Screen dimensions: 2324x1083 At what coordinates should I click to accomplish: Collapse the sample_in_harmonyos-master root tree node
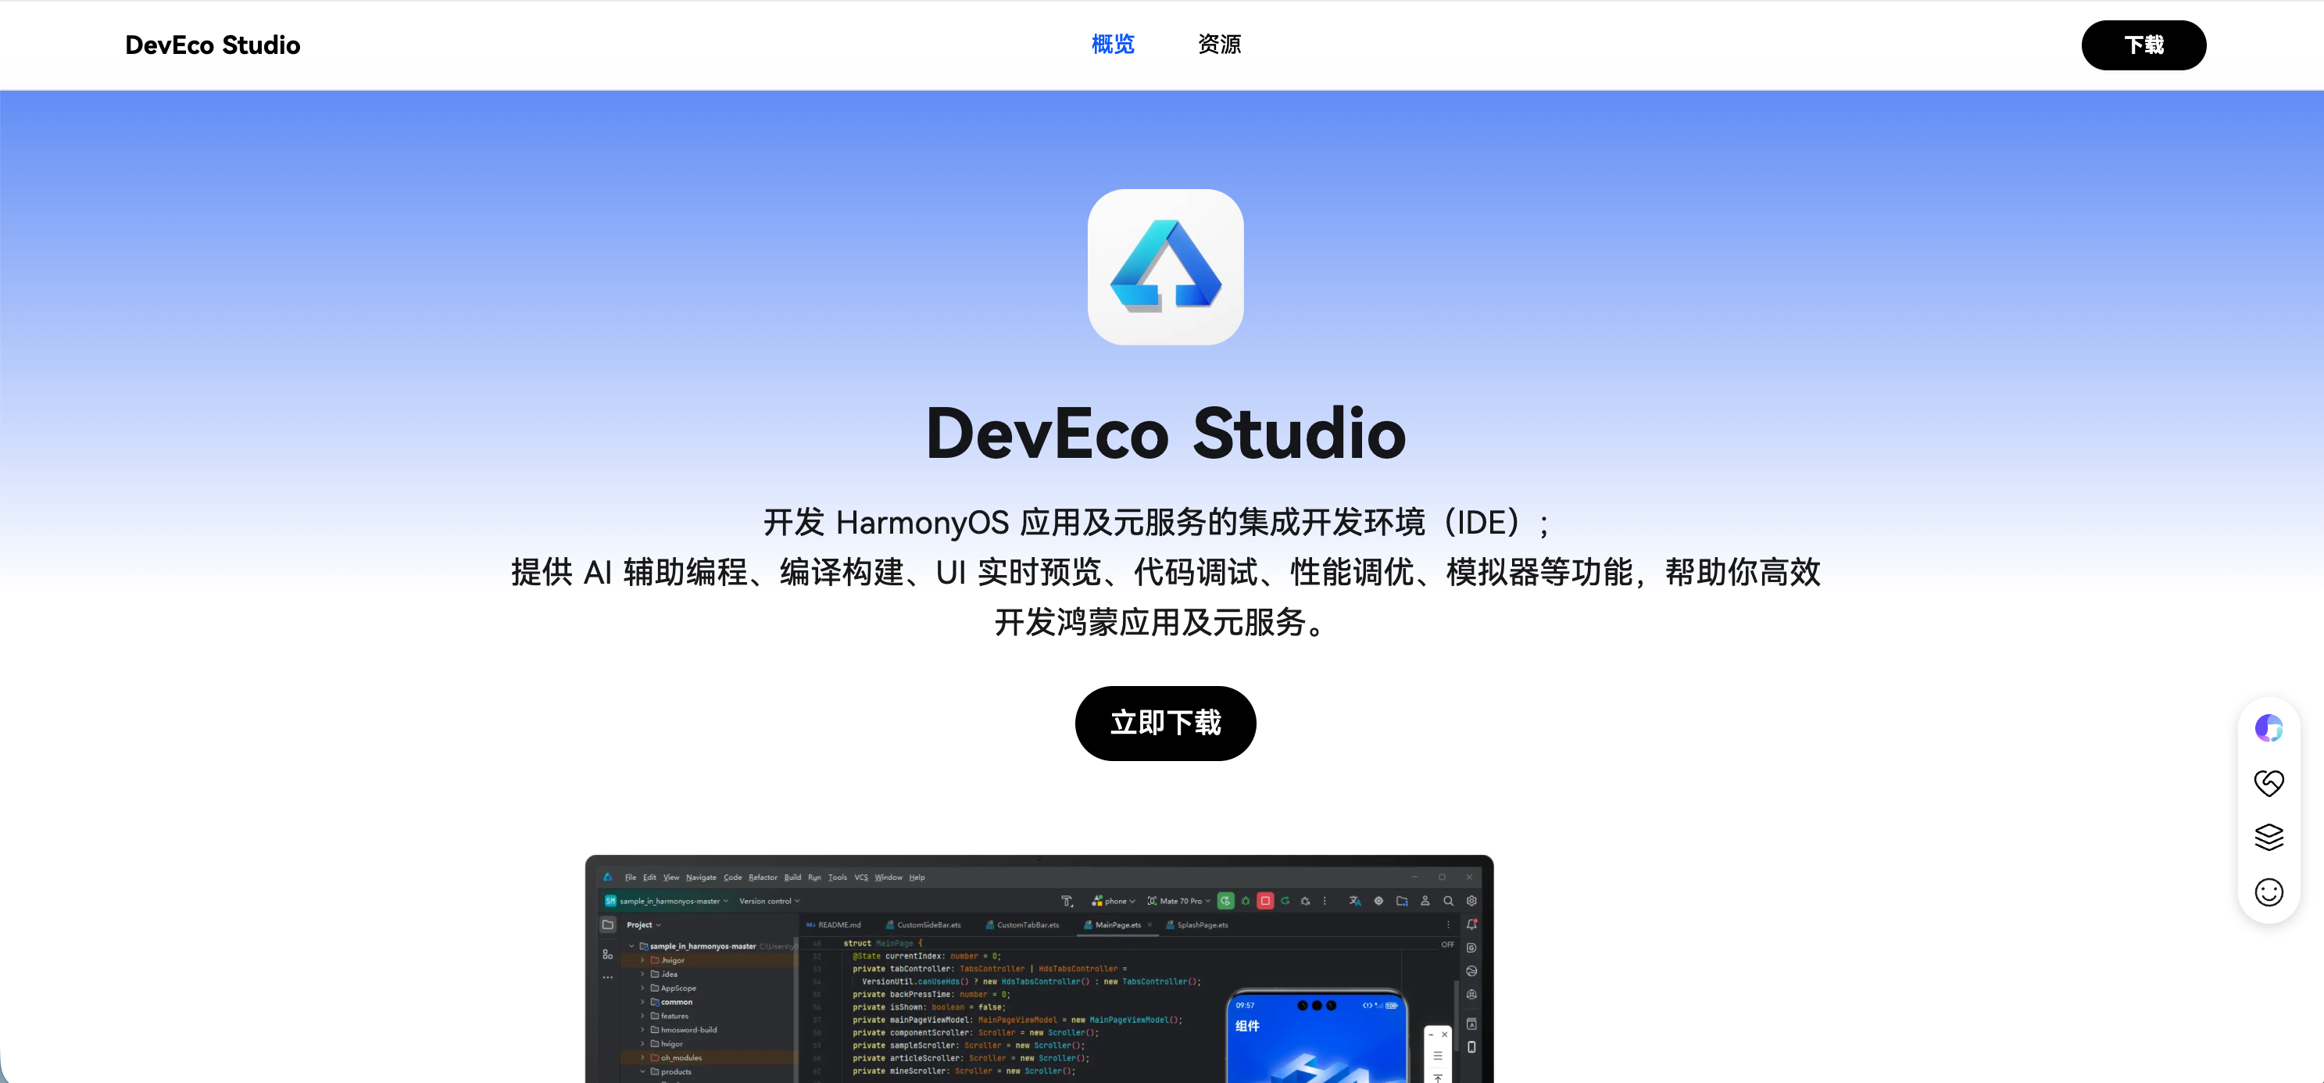[631, 947]
